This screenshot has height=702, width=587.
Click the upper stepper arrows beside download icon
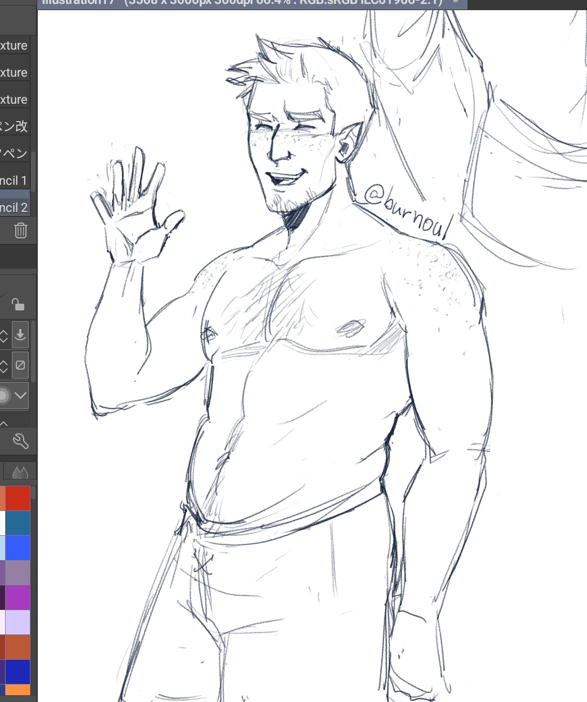point(4,336)
